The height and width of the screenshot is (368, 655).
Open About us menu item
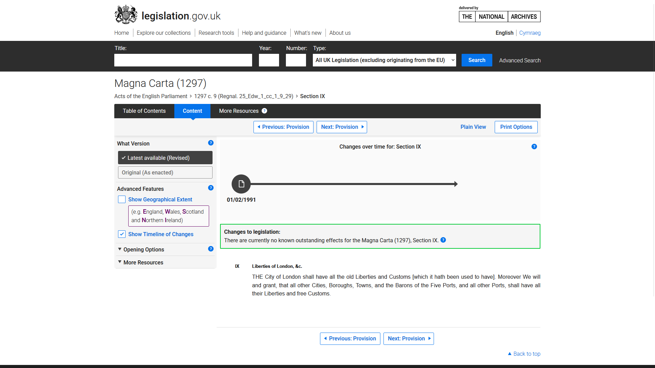[340, 33]
